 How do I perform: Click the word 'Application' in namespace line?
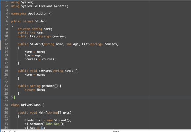tap(38, 13)
